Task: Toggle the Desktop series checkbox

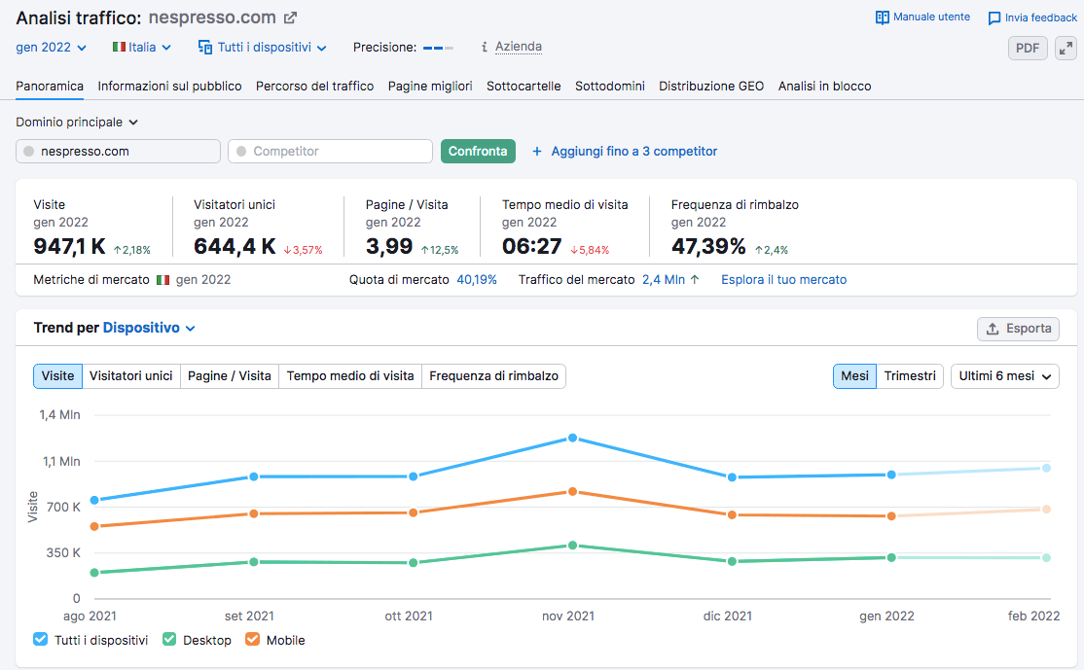Action: coord(169,640)
